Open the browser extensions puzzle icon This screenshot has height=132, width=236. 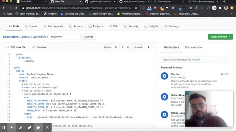click(x=220, y=8)
